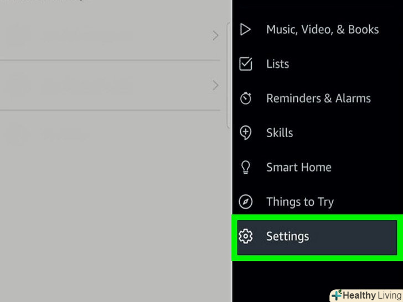Select the highlighted Settings text label
403x302 pixels.
pyautogui.click(x=287, y=236)
